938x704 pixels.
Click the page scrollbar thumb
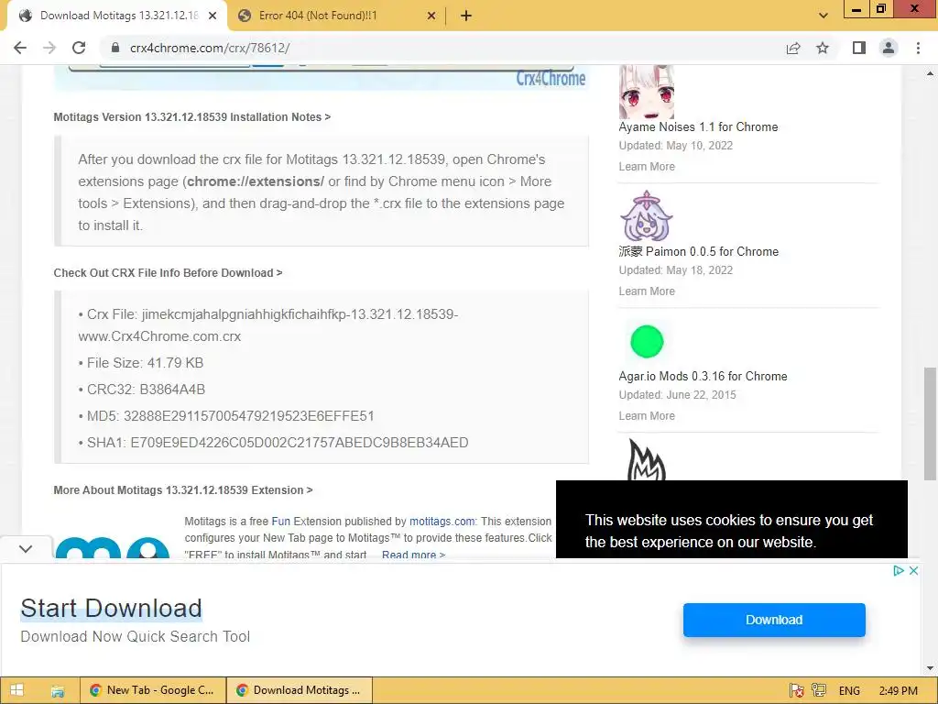click(930, 423)
